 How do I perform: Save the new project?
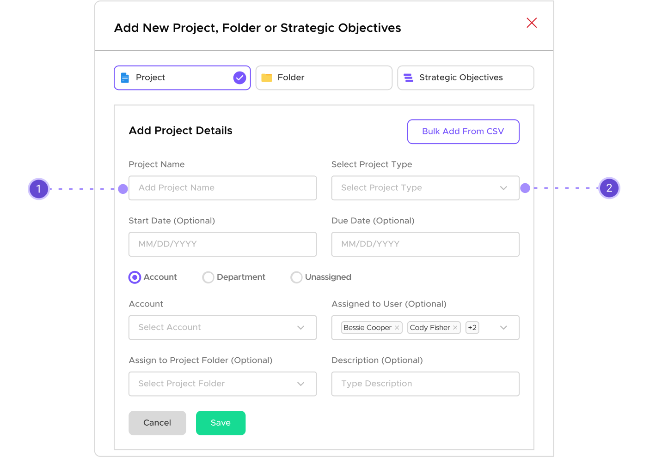click(221, 422)
